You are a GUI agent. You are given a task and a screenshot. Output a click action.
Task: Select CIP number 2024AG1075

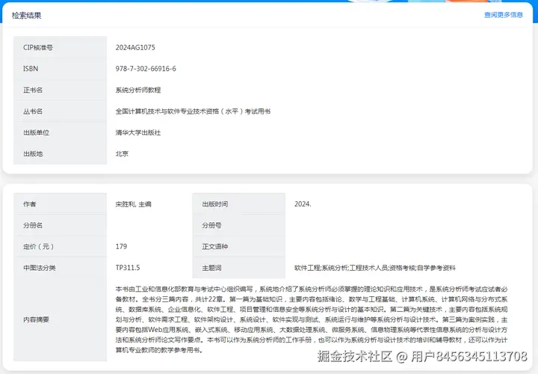[x=135, y=47]
